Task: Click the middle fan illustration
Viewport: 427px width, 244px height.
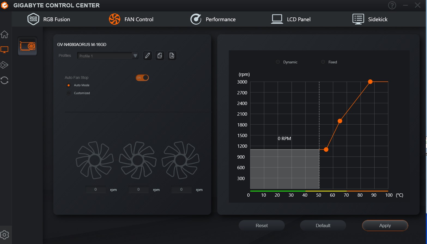Action: 138,160
